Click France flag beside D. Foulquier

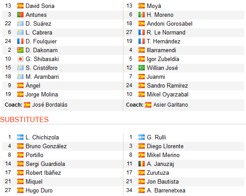pos(20,41)
